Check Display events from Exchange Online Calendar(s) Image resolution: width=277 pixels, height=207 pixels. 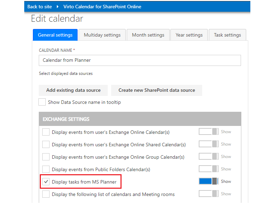point(46,132)
